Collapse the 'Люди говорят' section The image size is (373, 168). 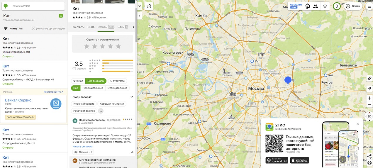coord(132,97)
